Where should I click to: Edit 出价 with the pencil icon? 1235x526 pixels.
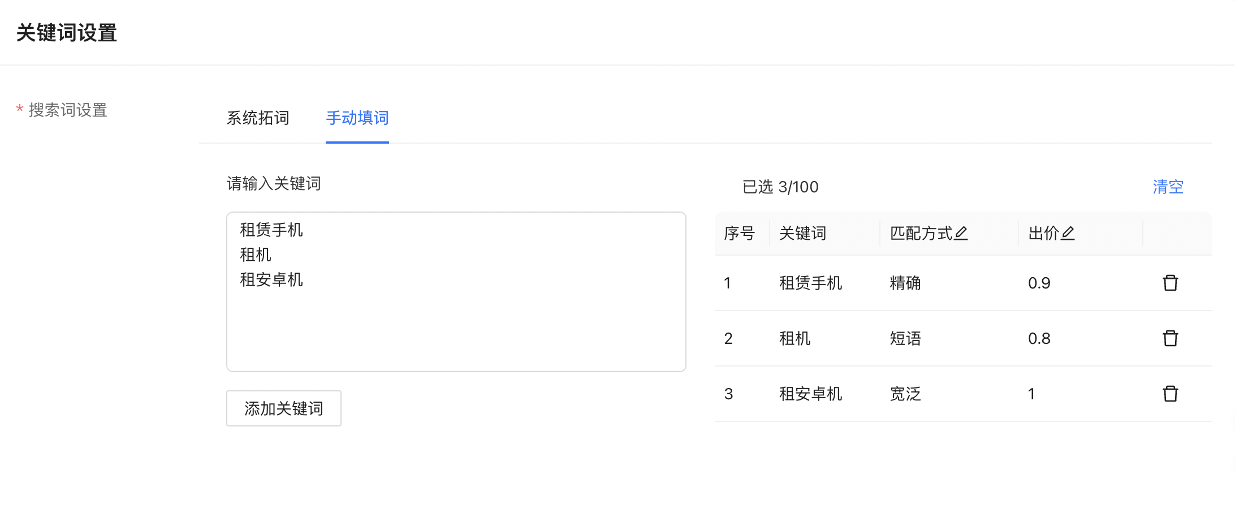pos(1068,233)
